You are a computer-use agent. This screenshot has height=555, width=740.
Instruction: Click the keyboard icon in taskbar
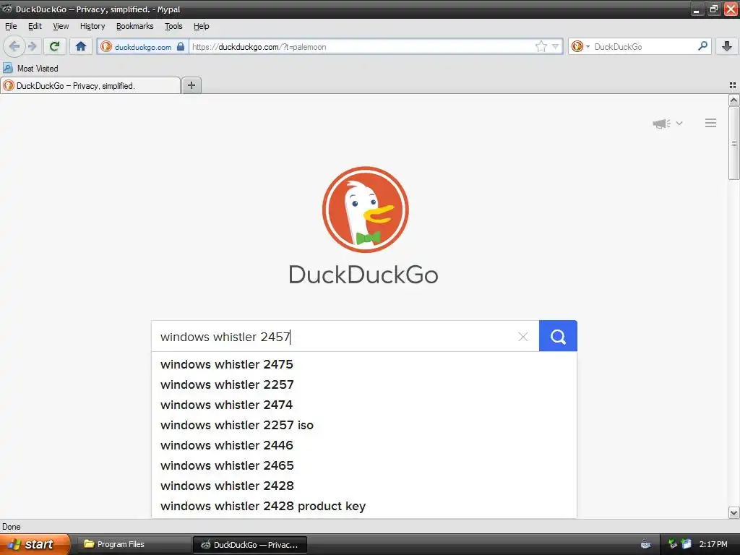645,545
